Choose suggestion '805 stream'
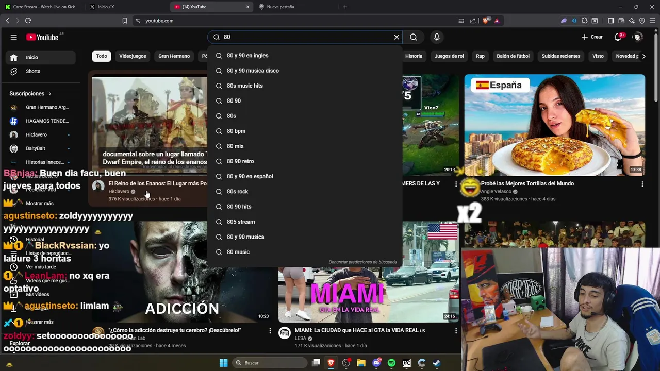The height and width of the screenshot is (371, 660). point(305,222)
